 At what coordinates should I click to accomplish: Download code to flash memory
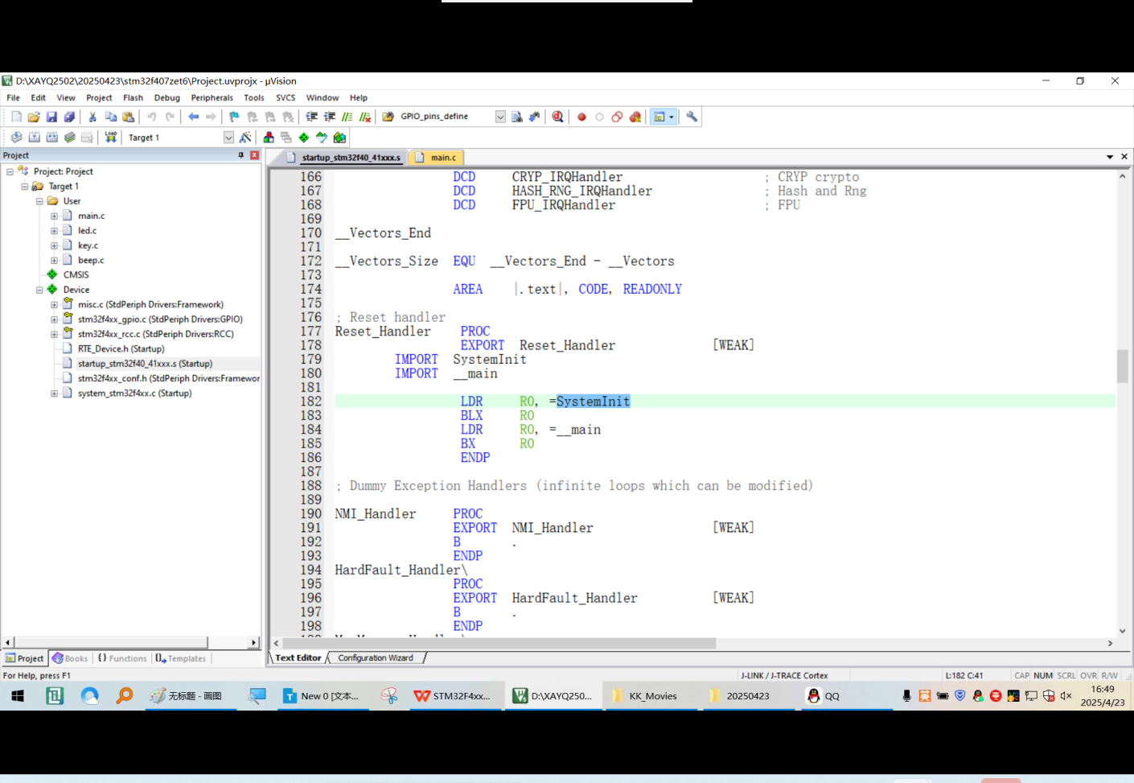pyautogui.click(x=110, y=137)
